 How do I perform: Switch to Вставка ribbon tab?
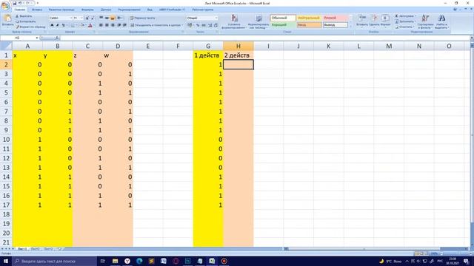point(37,10)
